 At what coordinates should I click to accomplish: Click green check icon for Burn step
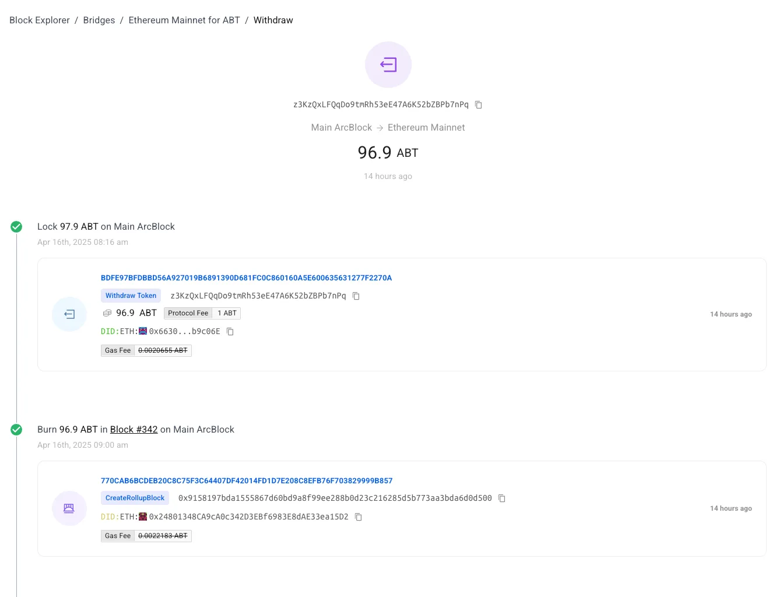click(x=16, y=430)
